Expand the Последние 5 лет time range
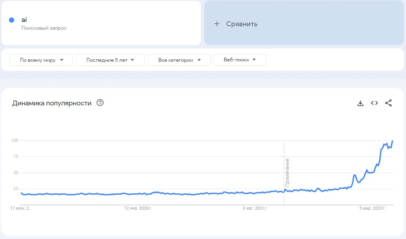The width and height of the screenshot is (406, 239). [110, 60]
